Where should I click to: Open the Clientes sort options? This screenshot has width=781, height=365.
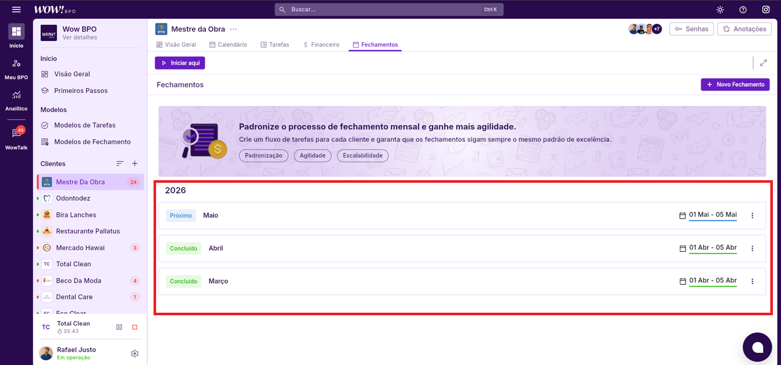point(120,163)
